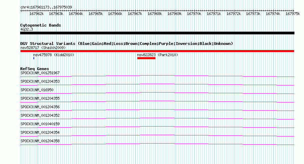Click ruler tick label 167975k
Image resolution: width=304 pixels, height=164 pixels.
click(x=293, y=14)
